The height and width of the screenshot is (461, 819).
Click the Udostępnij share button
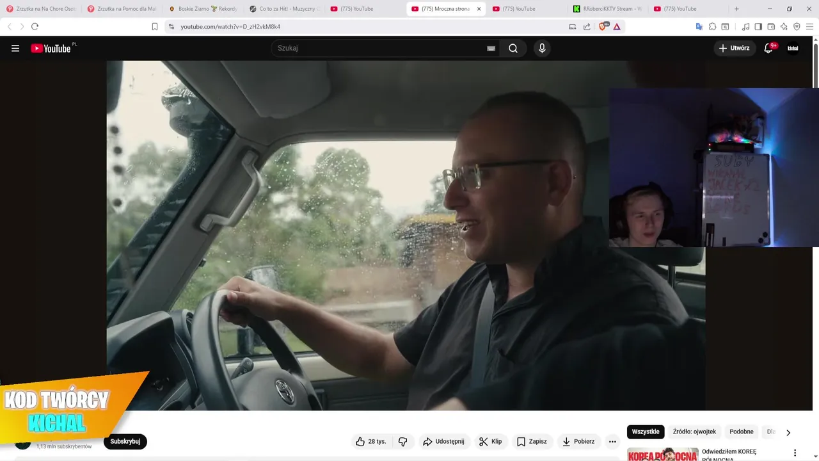pos(443,441)
